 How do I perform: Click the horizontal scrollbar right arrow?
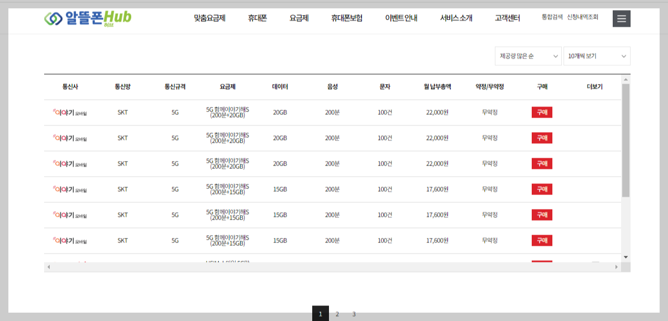click(x=616, y=267)
